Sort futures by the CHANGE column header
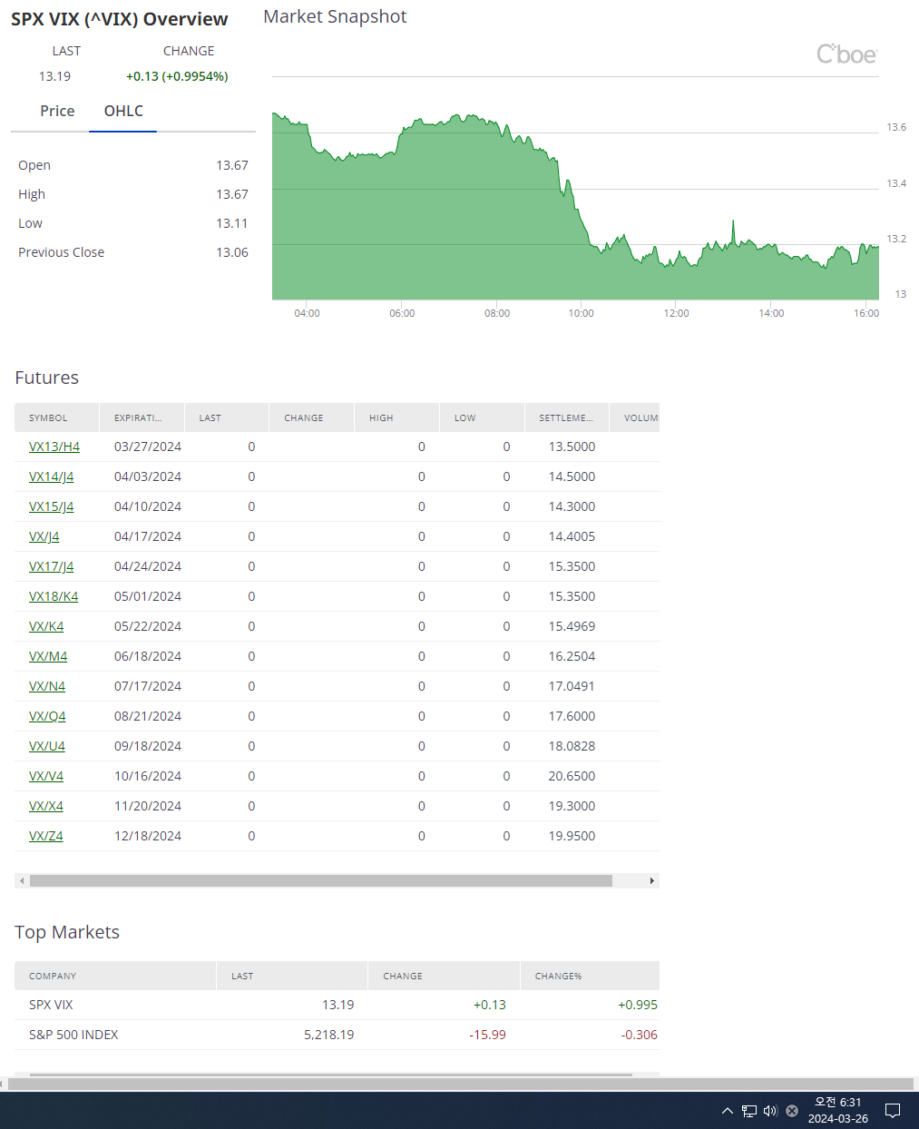Viewport: 919px width, 1129px height. [x=312, y=417]
